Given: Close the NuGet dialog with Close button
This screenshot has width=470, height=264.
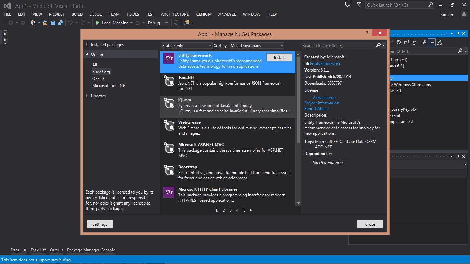Looking at the screenshot, I should [370, 224].
